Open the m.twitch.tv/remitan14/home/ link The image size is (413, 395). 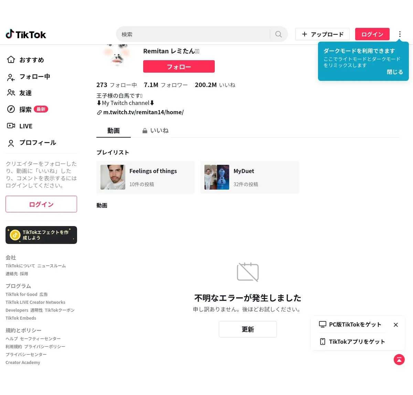144,112
